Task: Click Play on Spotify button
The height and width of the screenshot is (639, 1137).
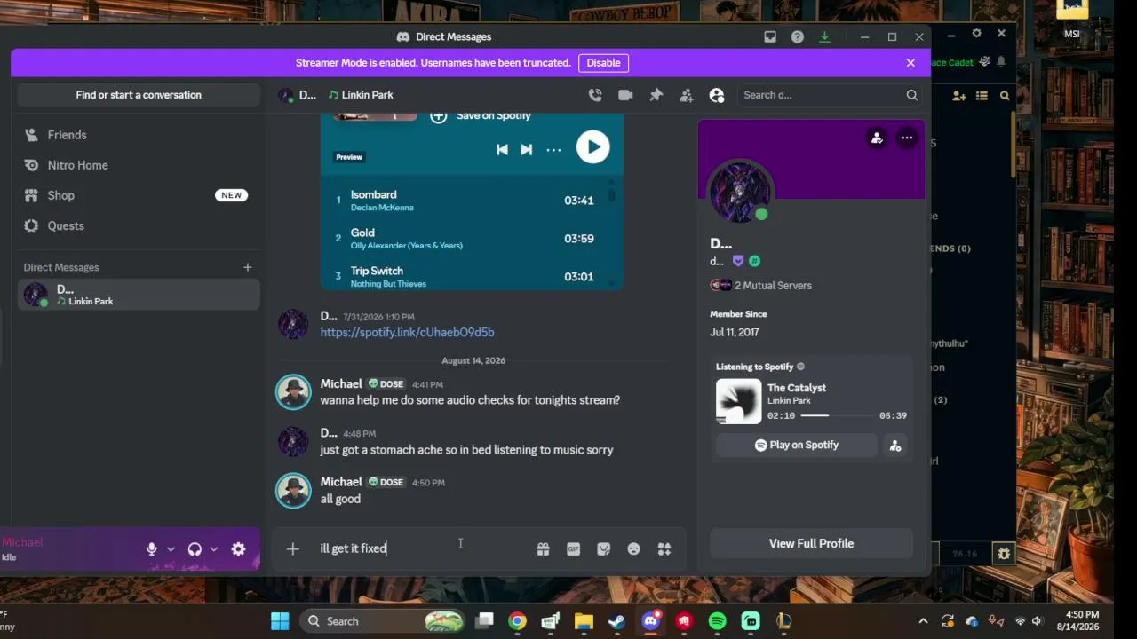Action: [797, 445]
